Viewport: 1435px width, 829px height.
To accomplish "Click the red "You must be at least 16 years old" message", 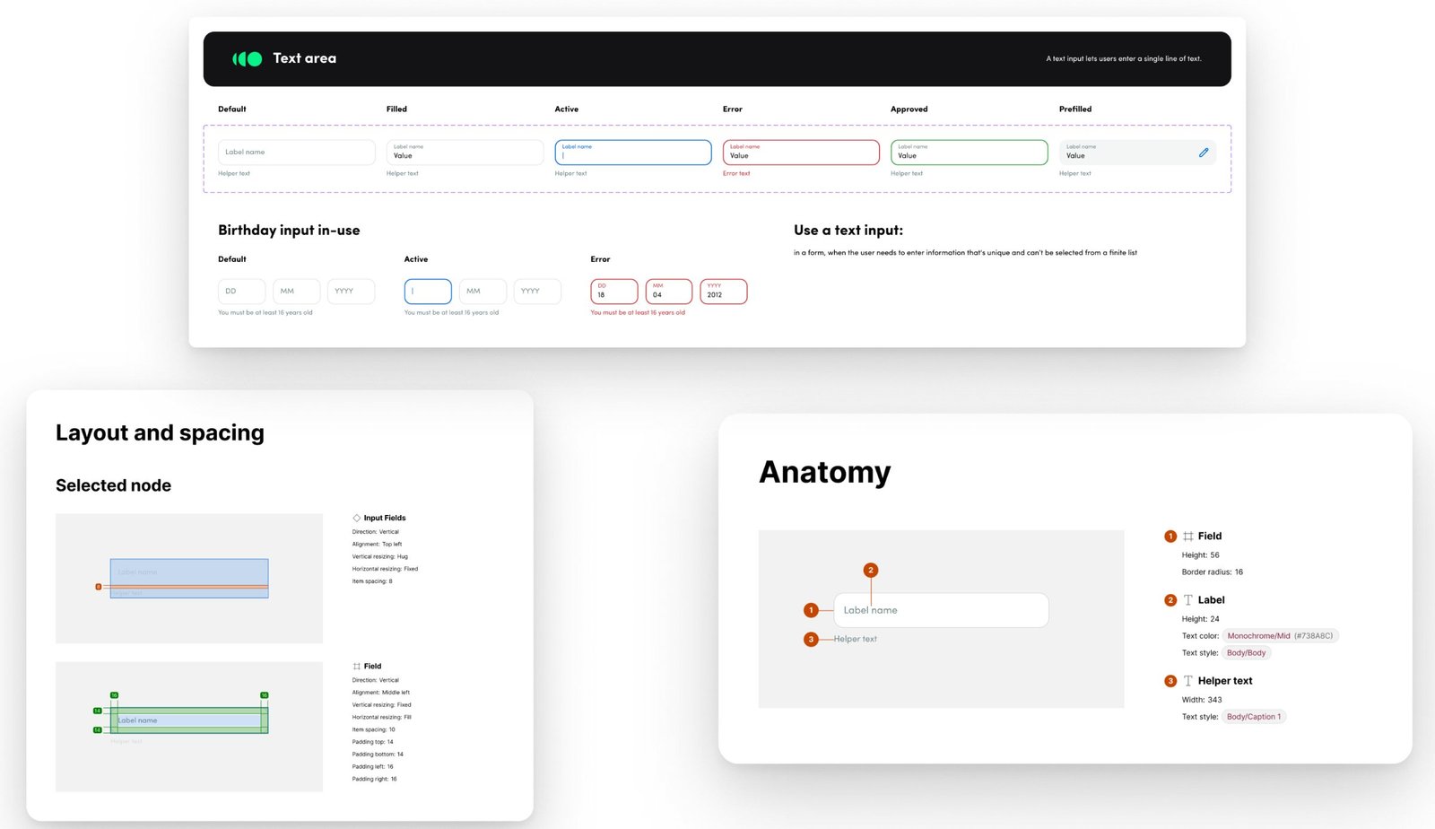I will [638, 313].
